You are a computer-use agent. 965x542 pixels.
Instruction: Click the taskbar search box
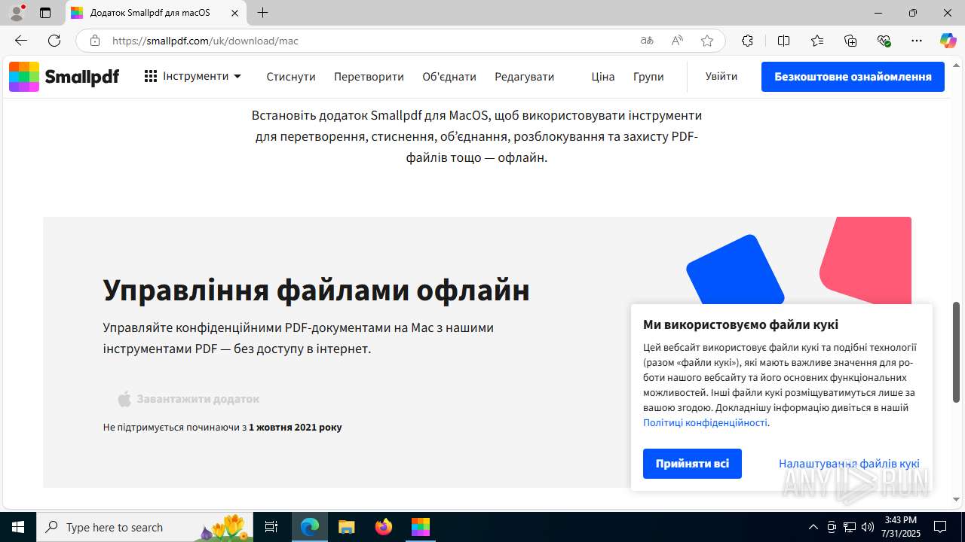pyautogui.click(x=145, y=527)
